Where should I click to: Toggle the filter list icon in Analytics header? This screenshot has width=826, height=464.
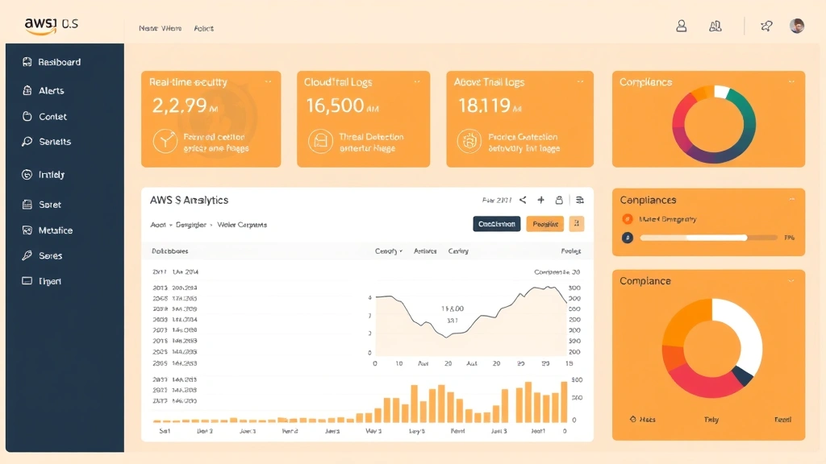(581, 200)
